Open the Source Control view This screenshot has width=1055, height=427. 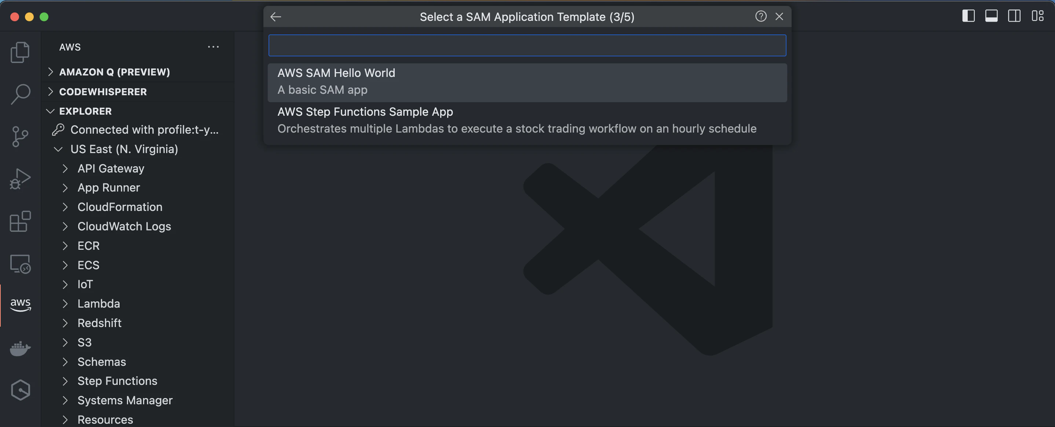(20, 137)
